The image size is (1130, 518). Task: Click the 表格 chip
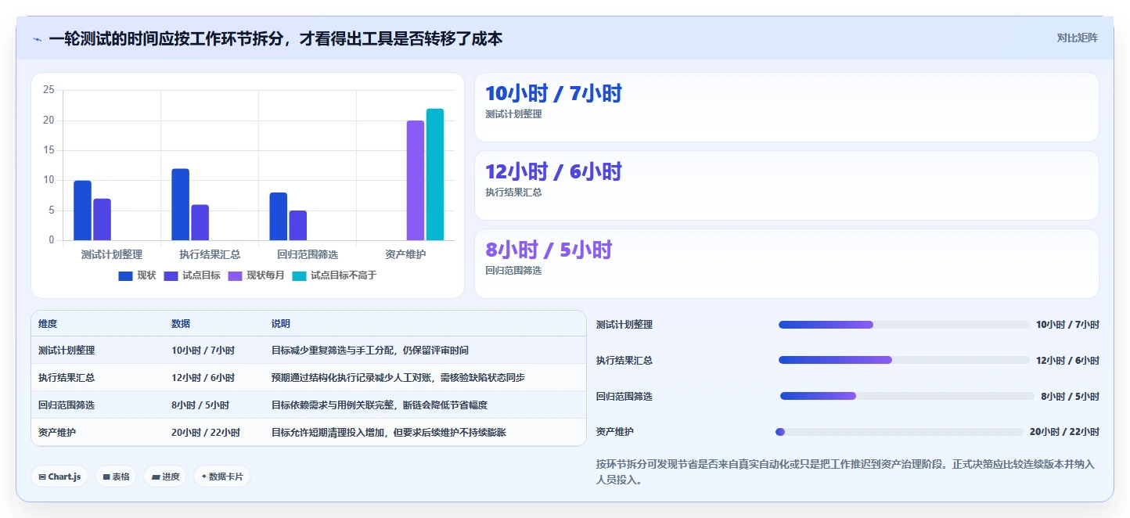[x=116, y=477]
